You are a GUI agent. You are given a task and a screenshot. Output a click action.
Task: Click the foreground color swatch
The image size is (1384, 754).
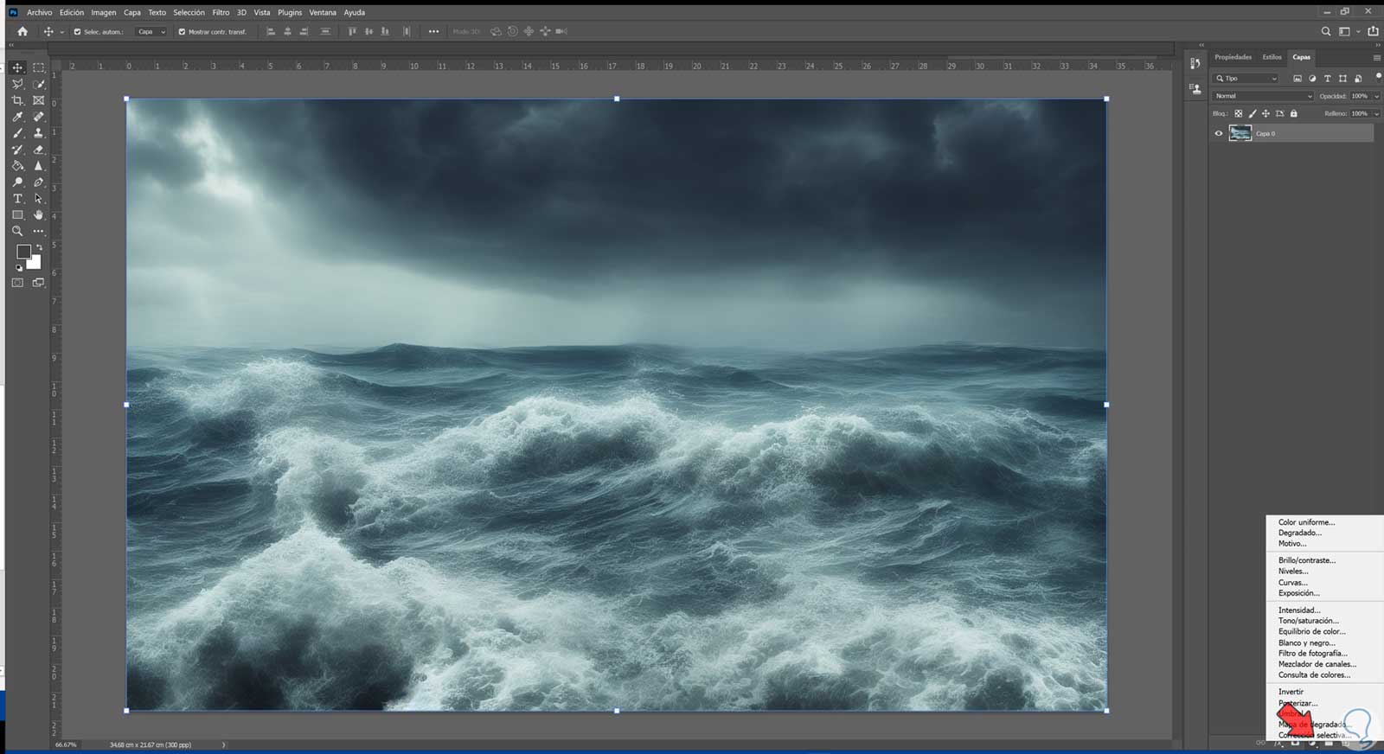(x=23, y=252)
